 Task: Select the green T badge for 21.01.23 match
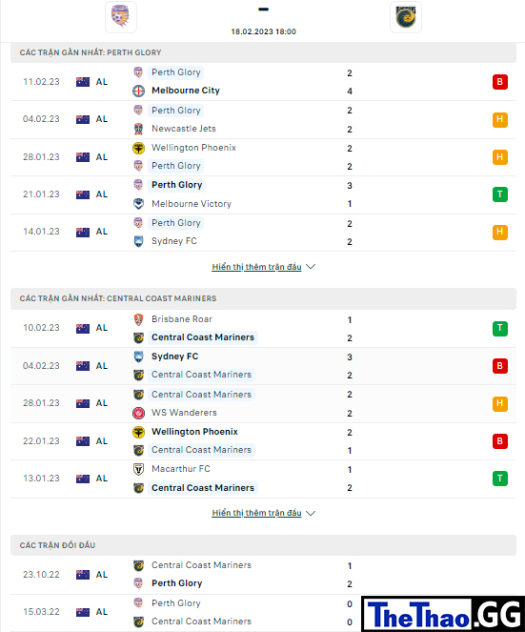(499, 194)
